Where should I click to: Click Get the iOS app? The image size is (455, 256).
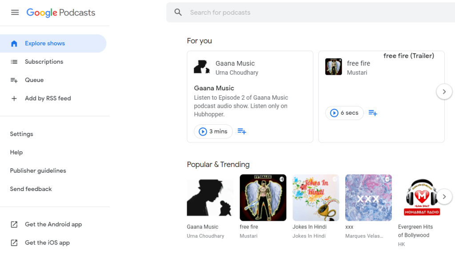(47, 243)
